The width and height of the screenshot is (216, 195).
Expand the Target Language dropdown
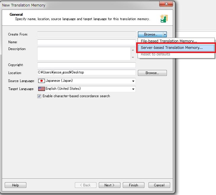[133, 89]
